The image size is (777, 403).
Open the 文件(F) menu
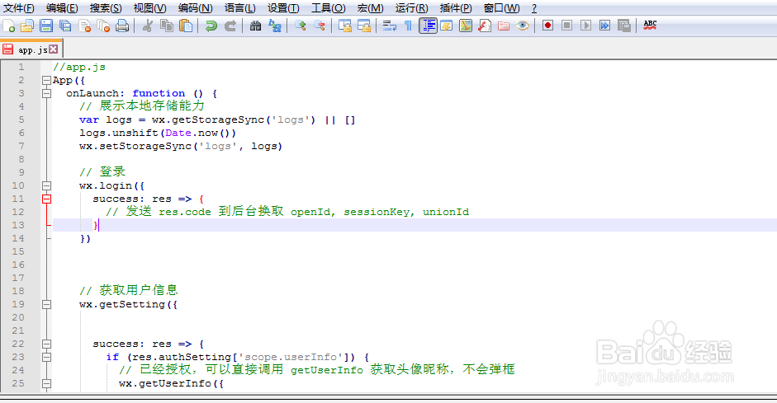point(18,8)
